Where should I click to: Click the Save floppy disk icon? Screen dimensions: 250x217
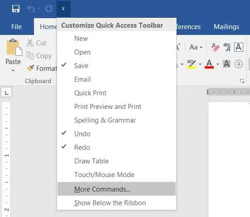[16, 9]
